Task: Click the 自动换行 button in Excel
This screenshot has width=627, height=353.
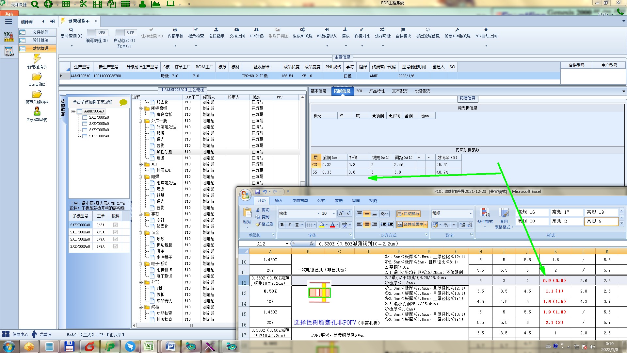Action: 408,214
